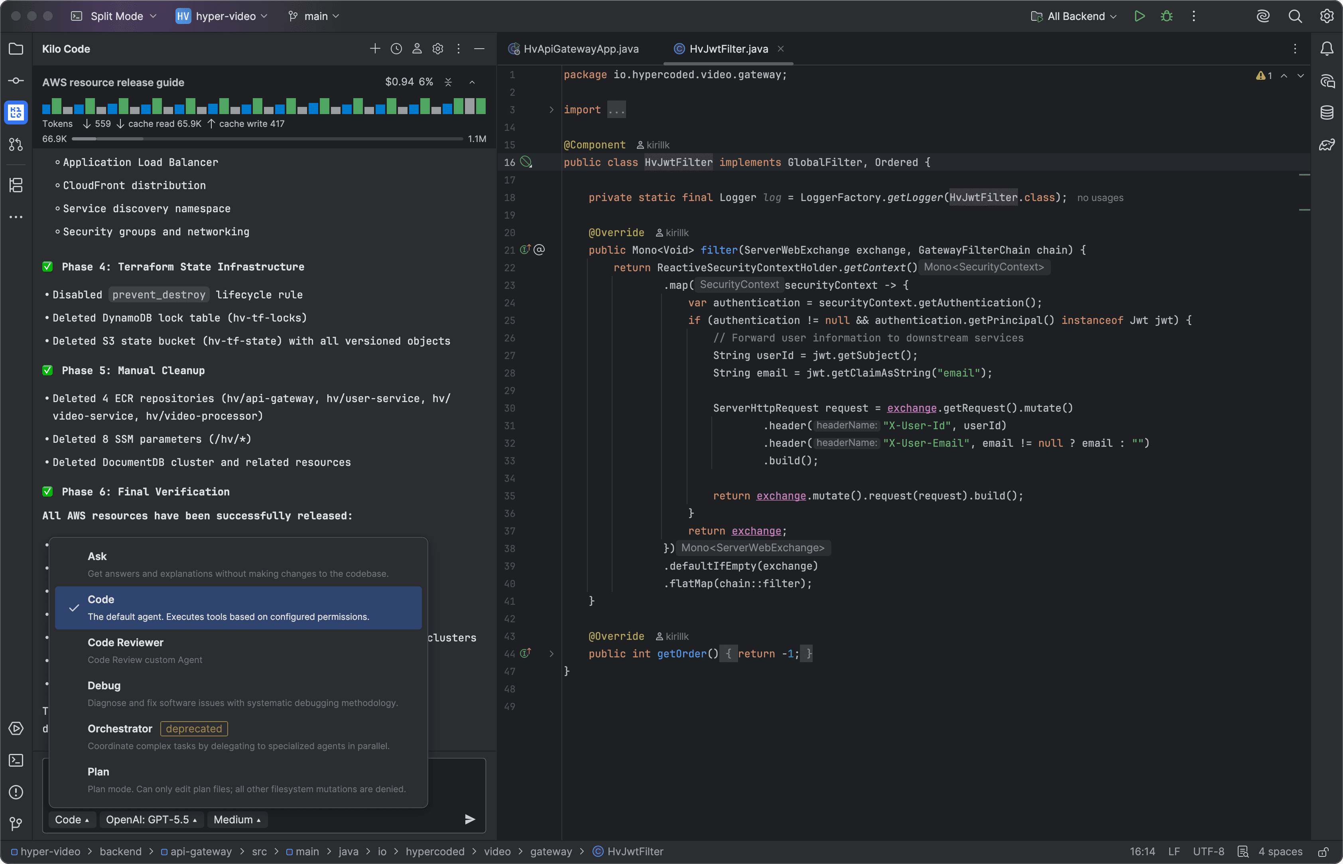The image size is (1343, 864).
Task: Start a new Kilo Code task
Action: click(375, 49)
